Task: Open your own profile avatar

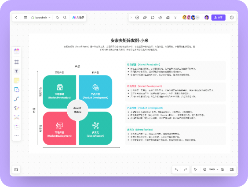Action: point(207,18)
